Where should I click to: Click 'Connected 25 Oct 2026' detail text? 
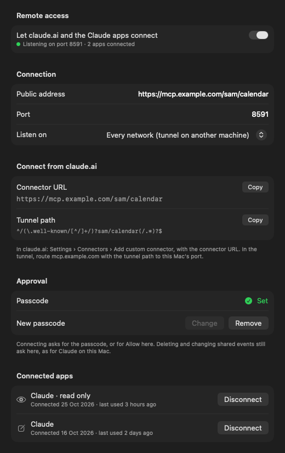pos(62,405)
